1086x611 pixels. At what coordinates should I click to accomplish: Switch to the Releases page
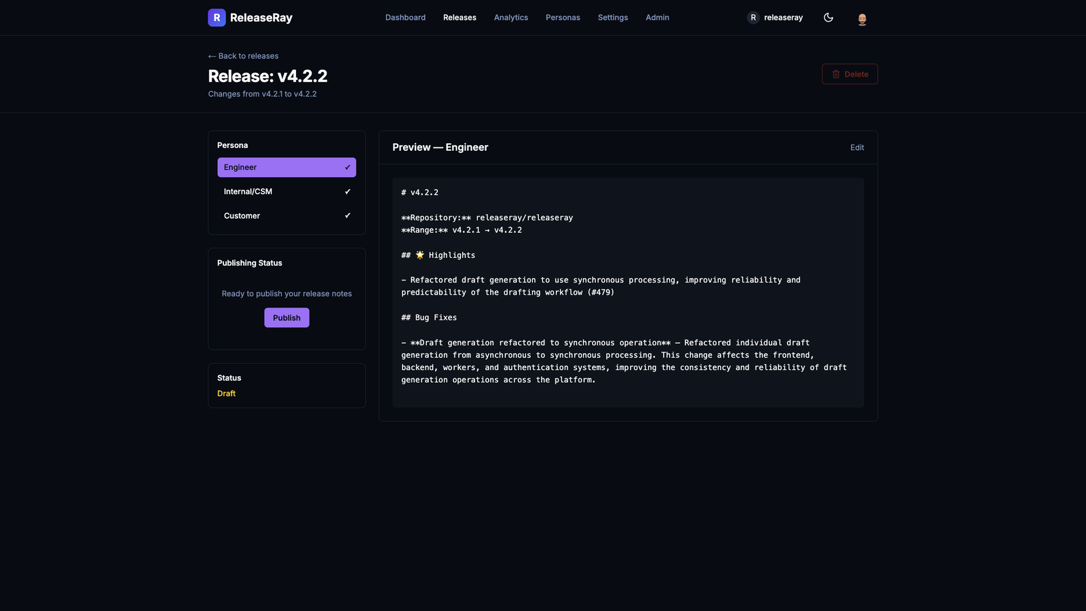(x=460, y=17)
